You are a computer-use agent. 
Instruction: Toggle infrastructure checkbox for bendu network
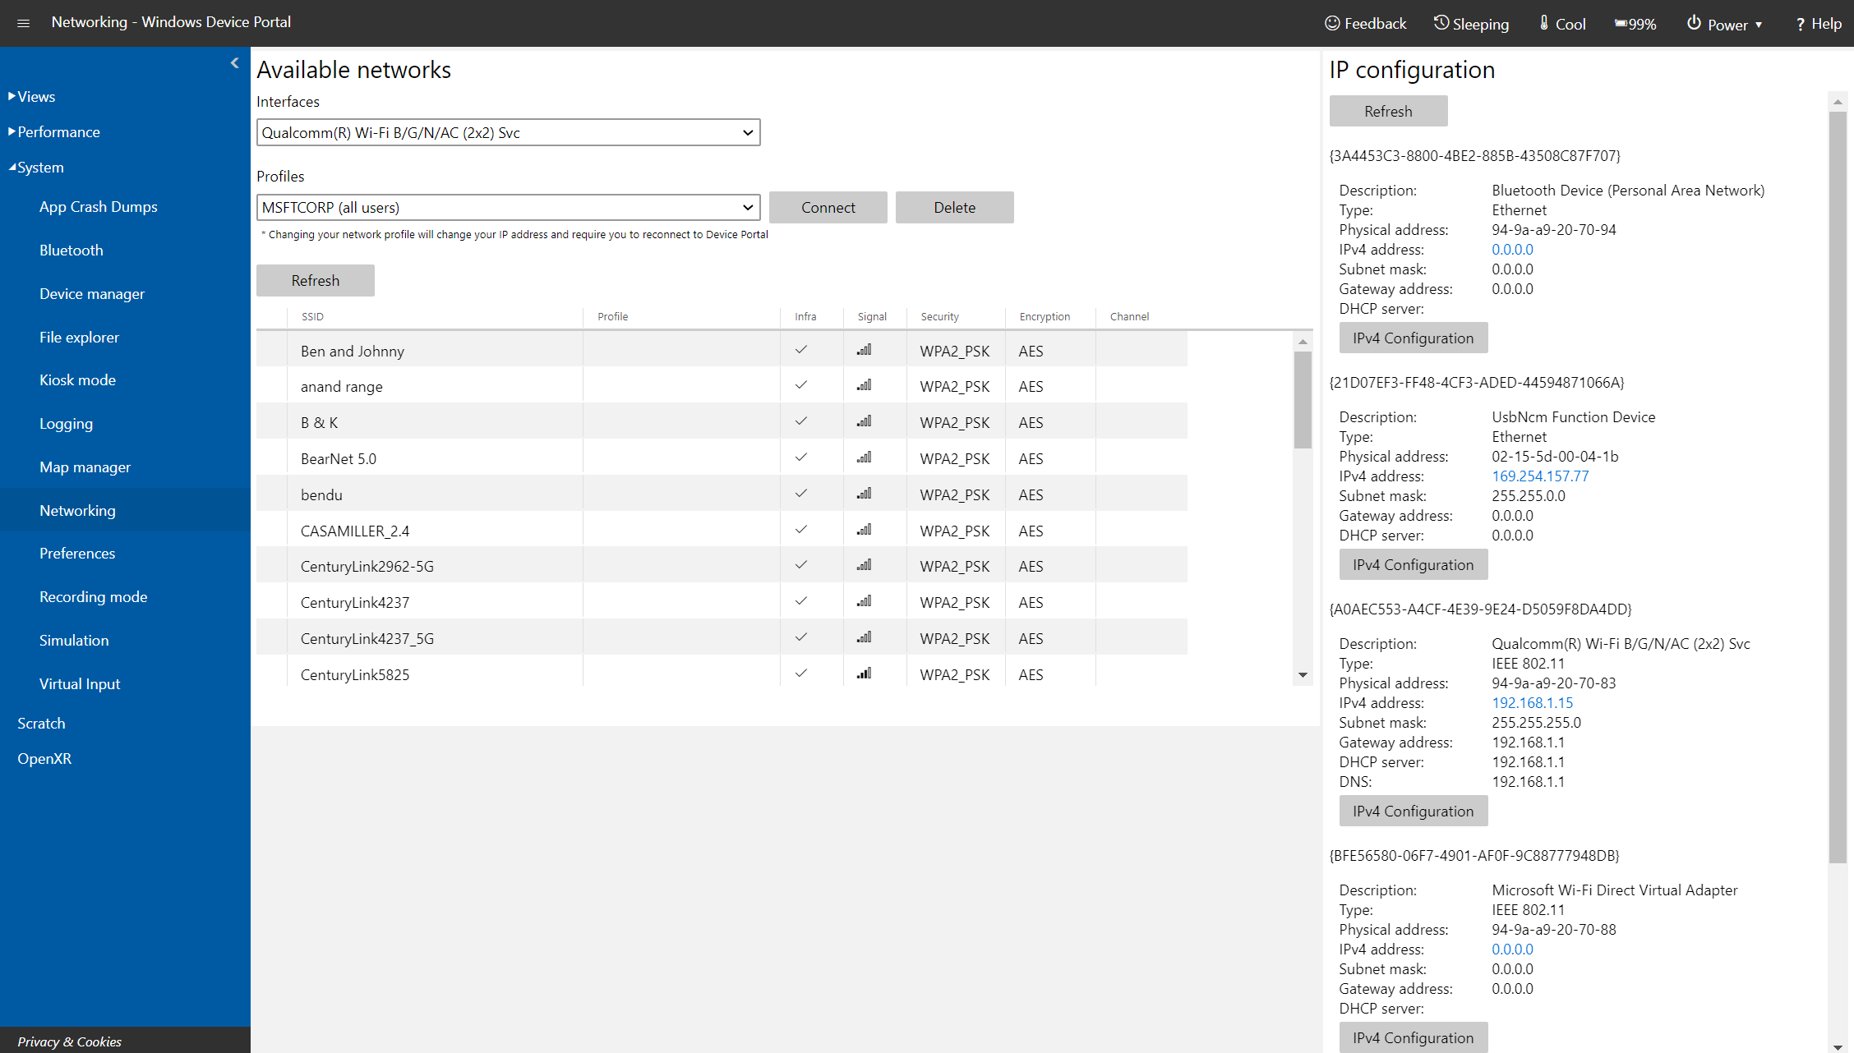point(804,494)
